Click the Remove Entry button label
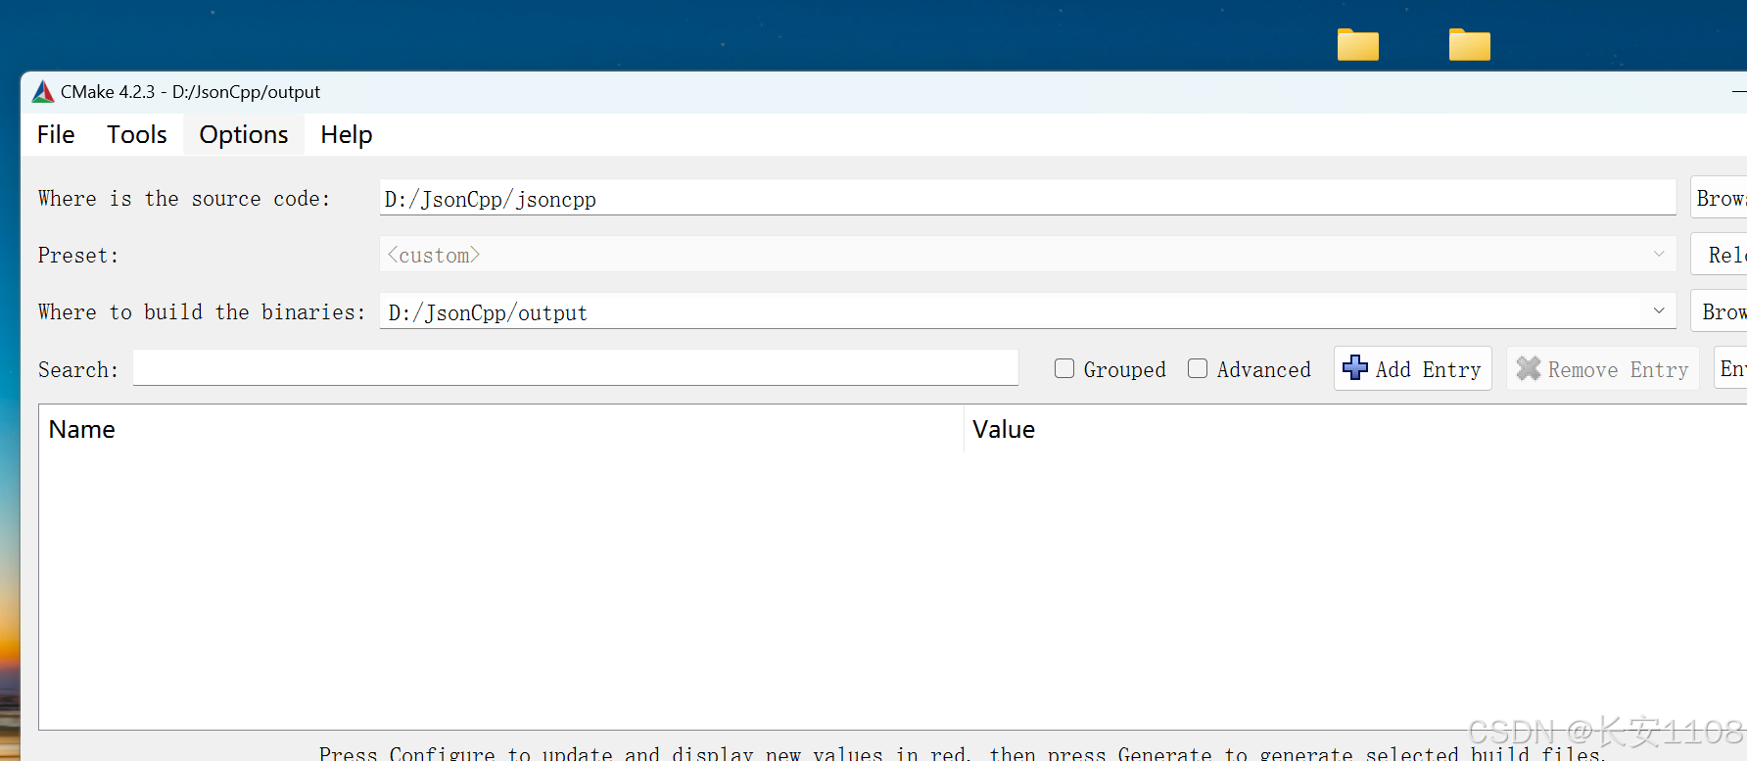The height and width of the screenshot is (761, 1747). (x=1618, y=369)
